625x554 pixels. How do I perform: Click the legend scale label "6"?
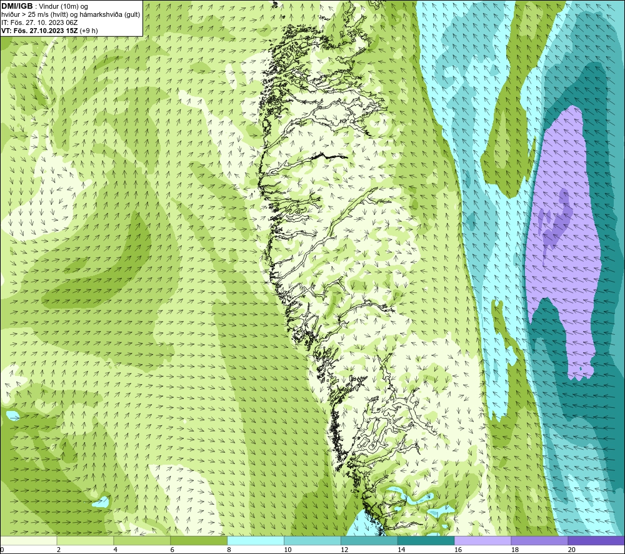tap(172, 550)
